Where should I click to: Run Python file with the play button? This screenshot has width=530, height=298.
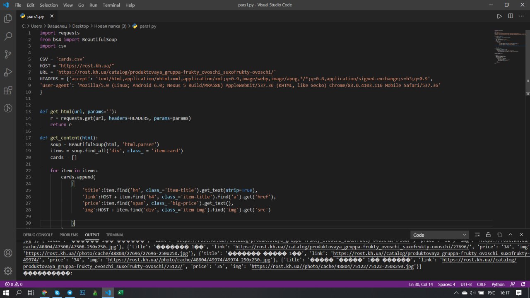coord(499,16)
